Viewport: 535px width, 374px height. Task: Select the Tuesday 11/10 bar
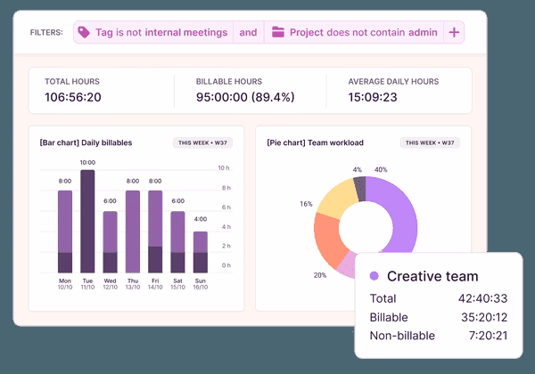[x=87, y=221]
